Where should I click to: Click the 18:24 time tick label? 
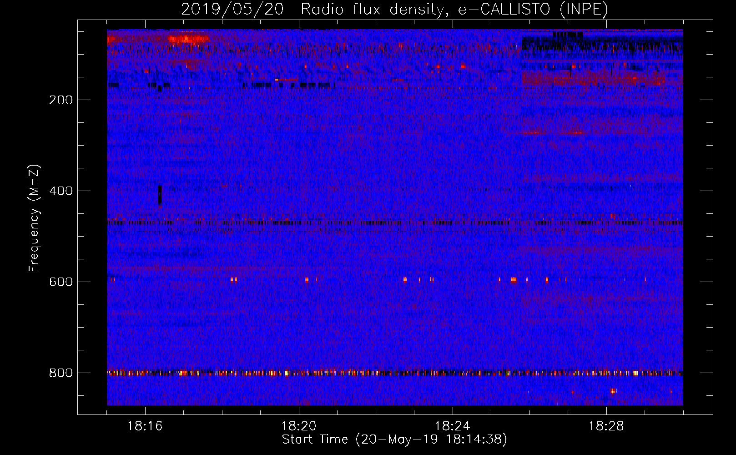point(453,426)
